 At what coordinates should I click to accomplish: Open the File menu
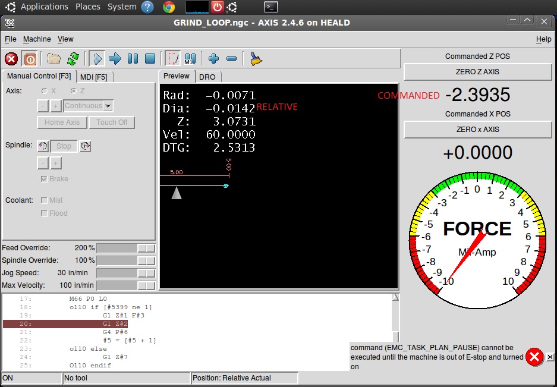10,39
